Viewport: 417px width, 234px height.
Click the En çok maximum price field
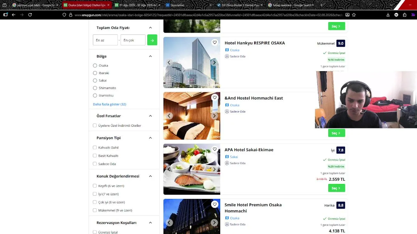[133, 40]
